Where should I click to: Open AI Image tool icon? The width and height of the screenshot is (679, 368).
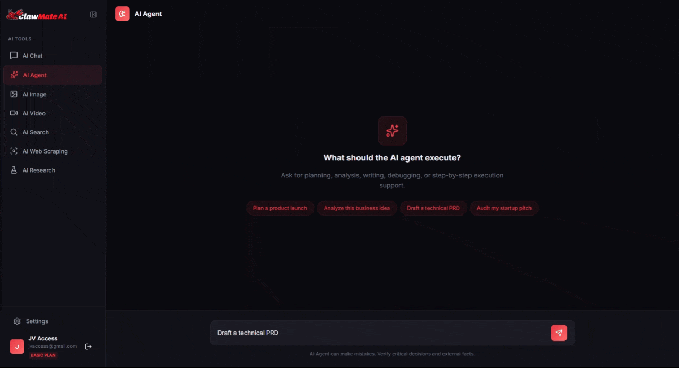14,94
